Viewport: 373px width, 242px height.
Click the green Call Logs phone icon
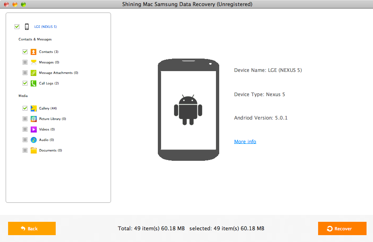(34, 83)
